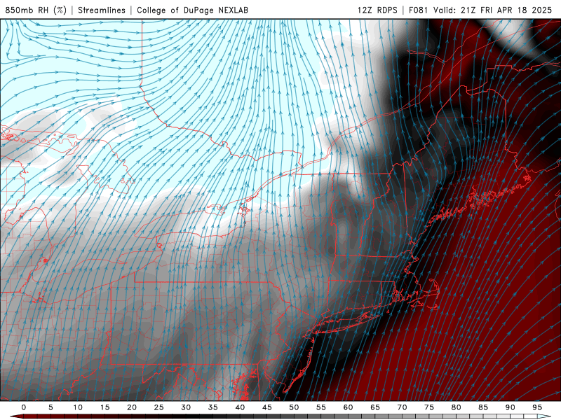Select the 35 label on the RH scale
561x420 pixels.
pyautogui.click(x=213, y=407)
